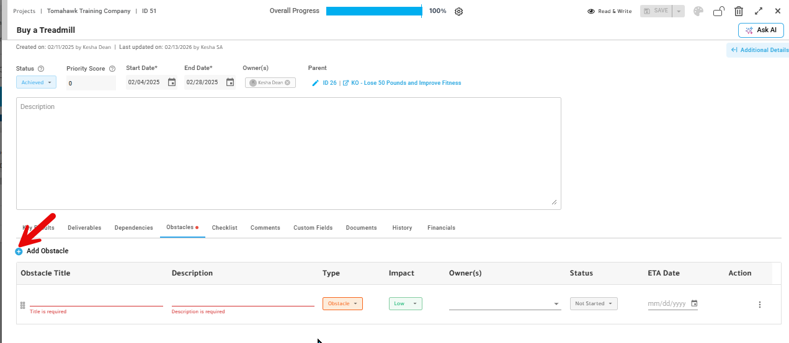Open the Start Date calendar picker

click(172, 82)
